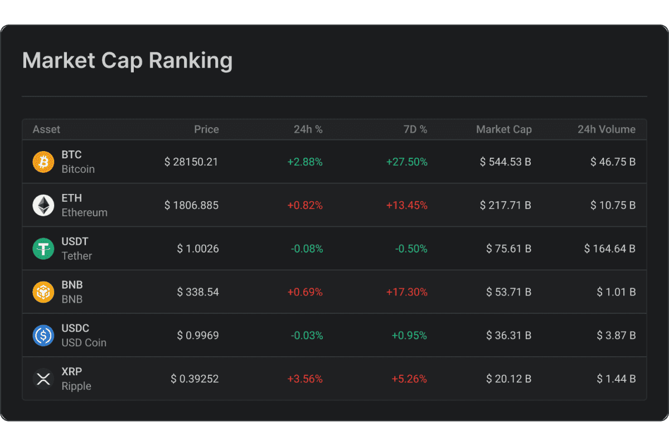Click the -0.03% 24h change value

point(307,336)
